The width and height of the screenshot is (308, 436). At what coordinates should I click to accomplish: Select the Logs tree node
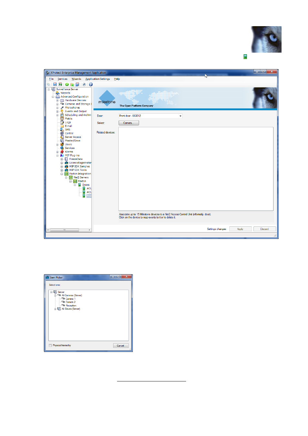coord(68,122)
